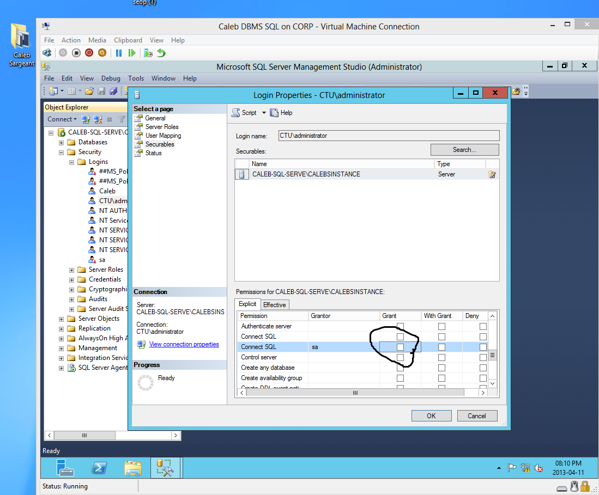
Task: Check With Grant for Control server
Action: tap(441, 357)
